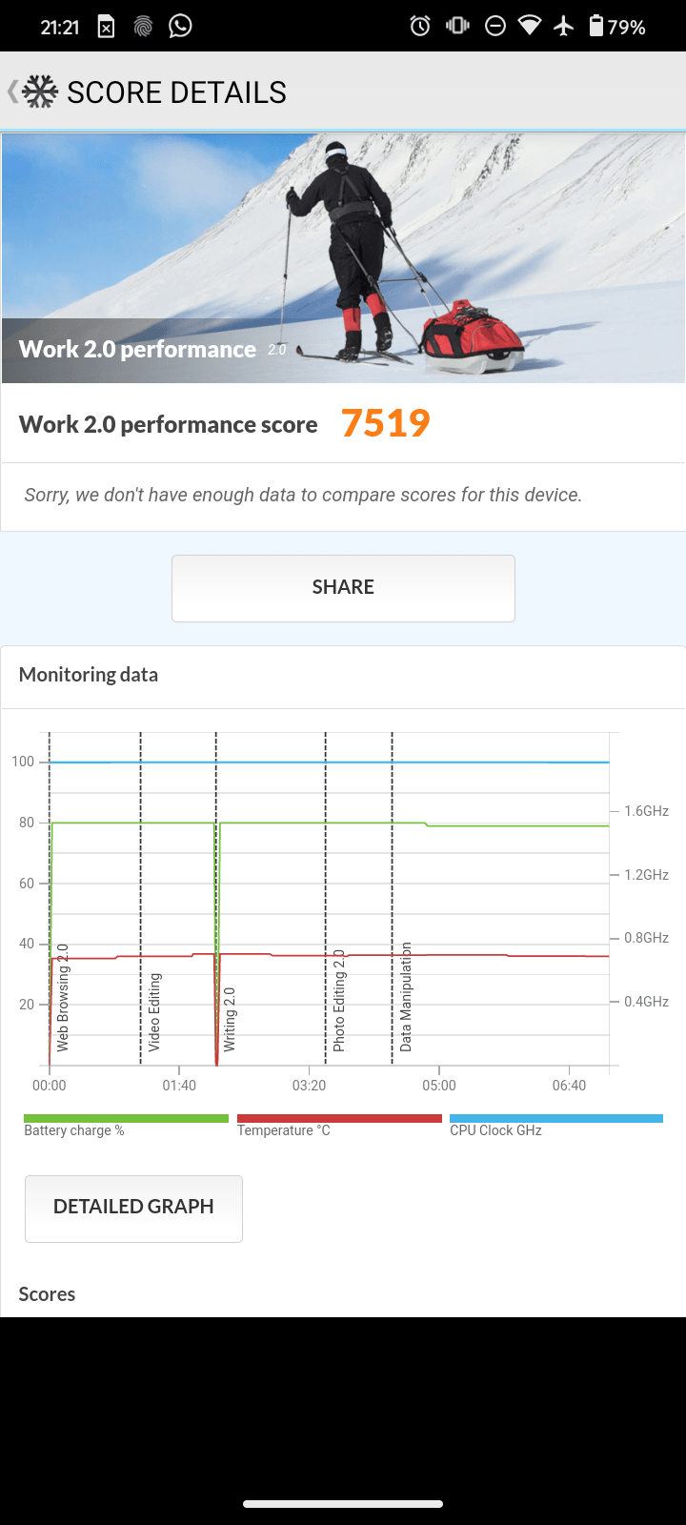Tap the Writing 2.0 marker on graph

(229, 1018)
